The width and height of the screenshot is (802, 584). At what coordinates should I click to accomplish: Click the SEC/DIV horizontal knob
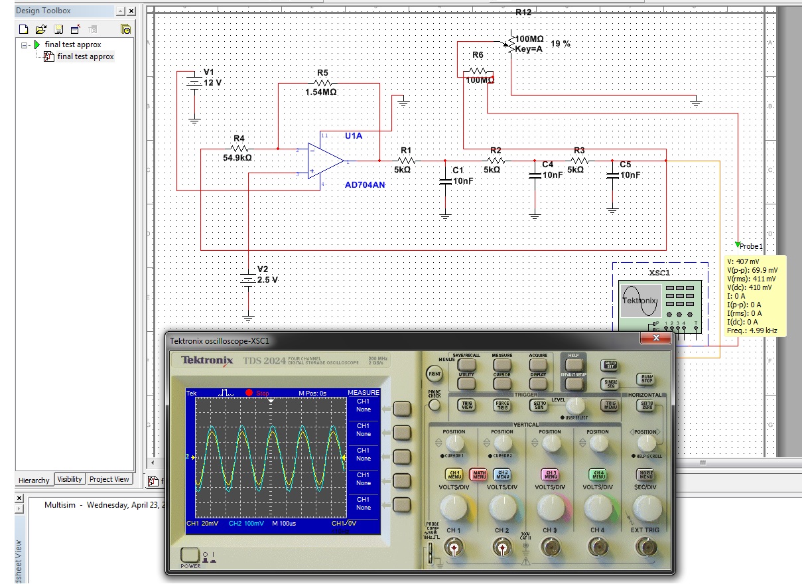tap(647, 508)
